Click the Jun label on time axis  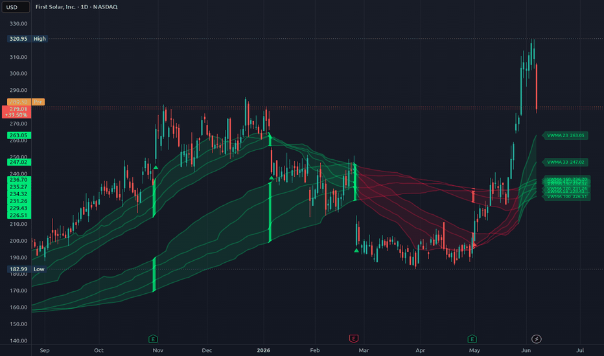526,350
